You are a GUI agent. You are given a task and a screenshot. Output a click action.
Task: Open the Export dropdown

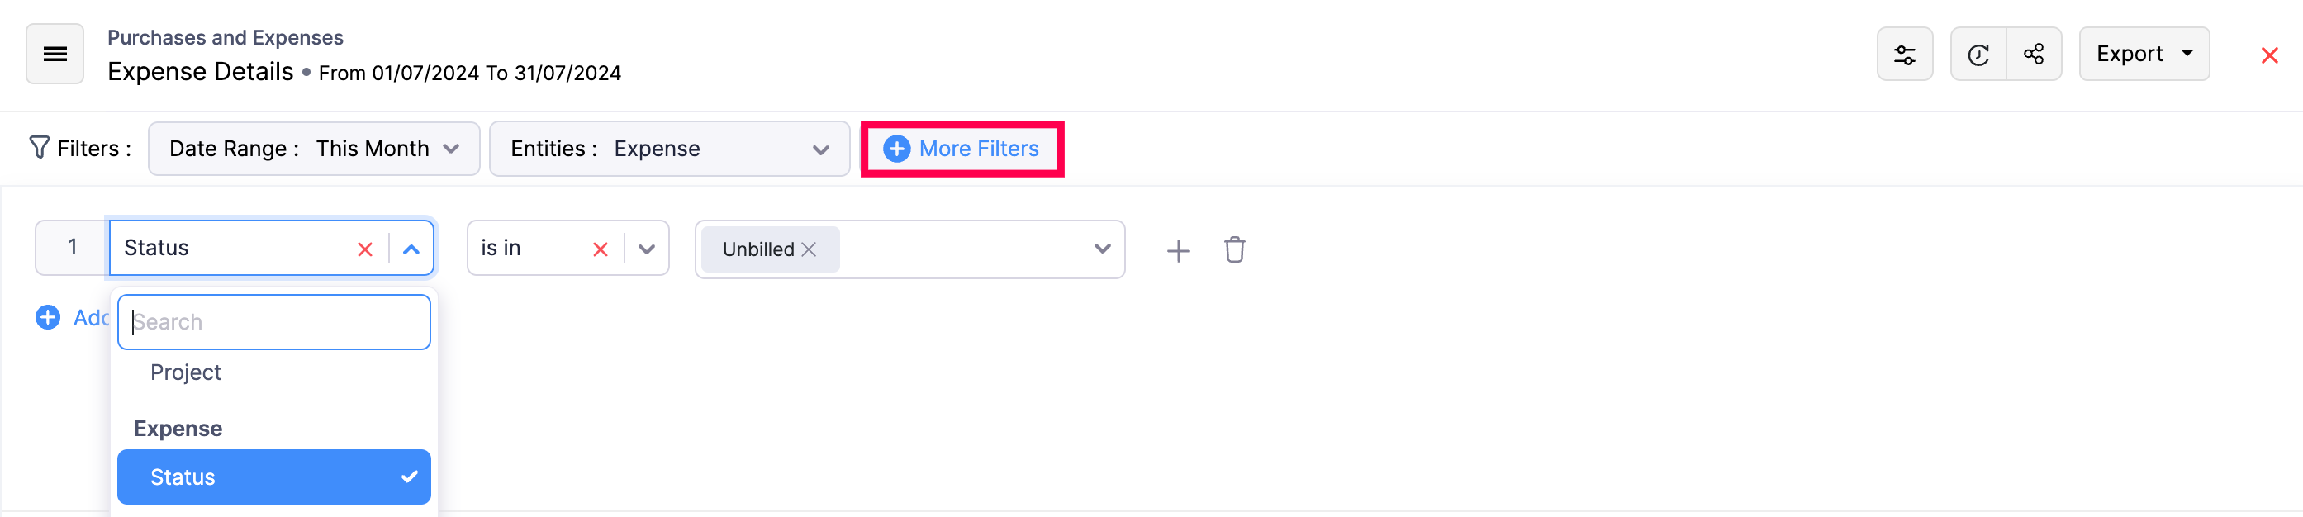(2144, 55)
